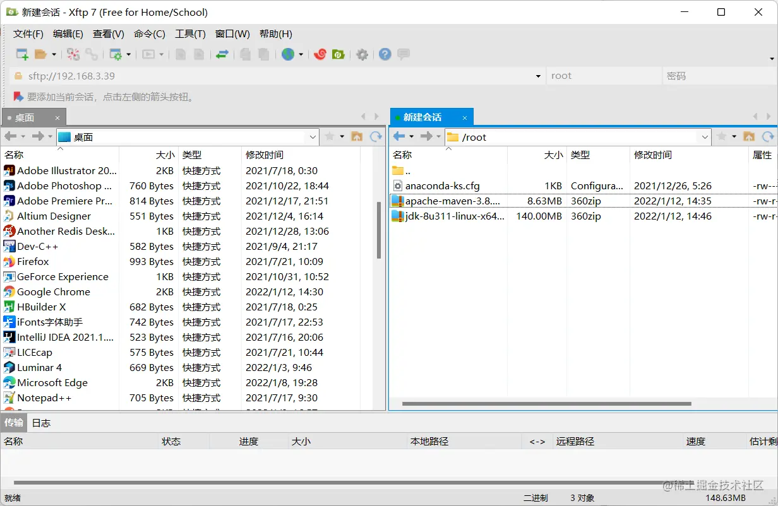778x506 pixels.
Task: Open the 工具(T) menu
Action: point(190,33)
